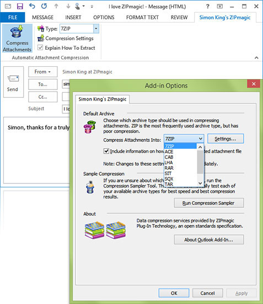Viewport: 263px width, 304px height.
Task: Confirm Add-in Options with OK
Action: (174, 293)
